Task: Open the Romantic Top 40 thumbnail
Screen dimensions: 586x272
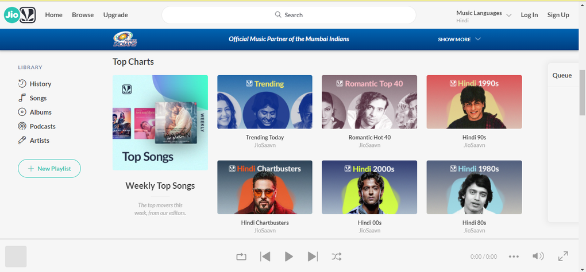Action: [x=369, y=102]
